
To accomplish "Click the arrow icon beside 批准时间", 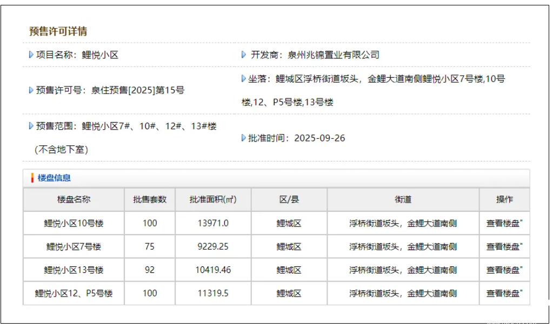I will pos(244,138).
